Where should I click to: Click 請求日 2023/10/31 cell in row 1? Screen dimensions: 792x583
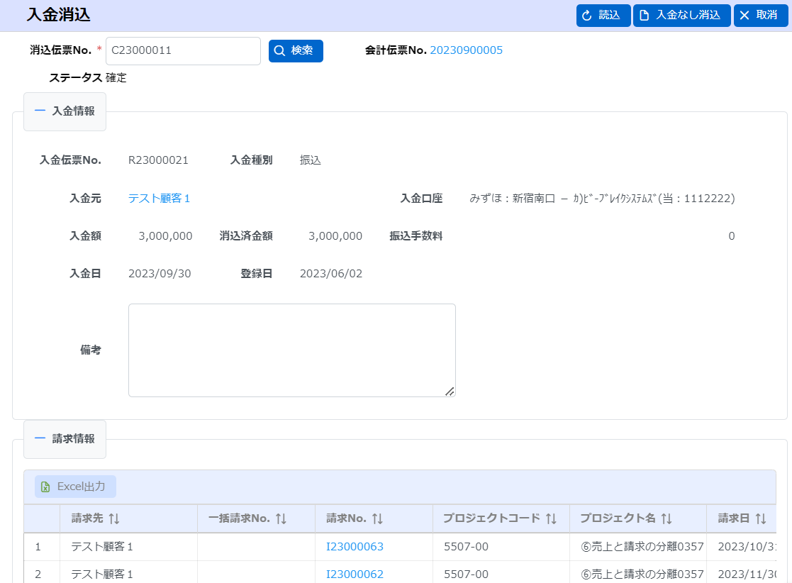point(742,547)
